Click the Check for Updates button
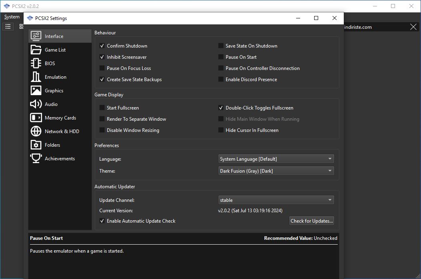This screenshot has width=421, height=279. [x=311, y=221]
